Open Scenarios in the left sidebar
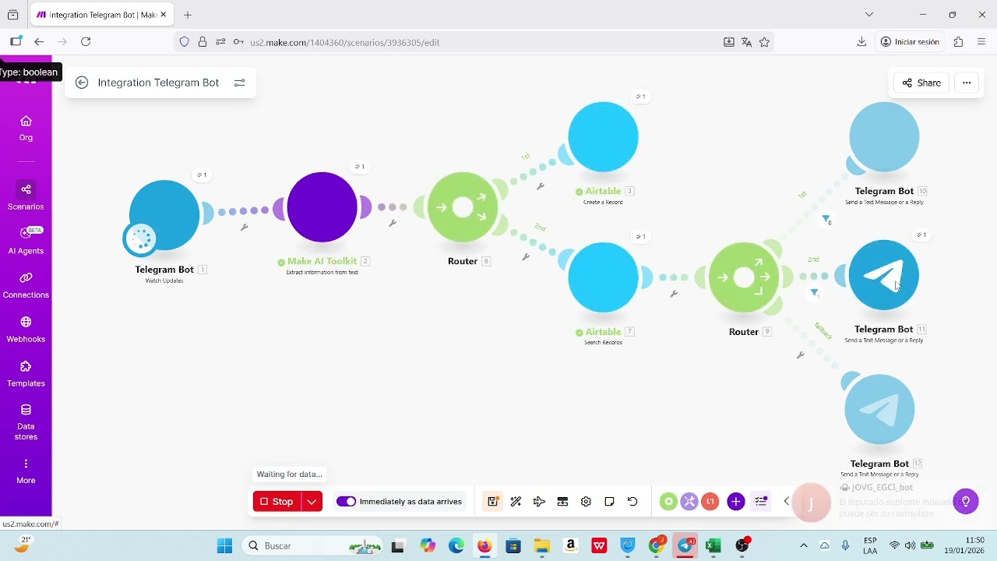997x561 pixels. tap(26, 196)
